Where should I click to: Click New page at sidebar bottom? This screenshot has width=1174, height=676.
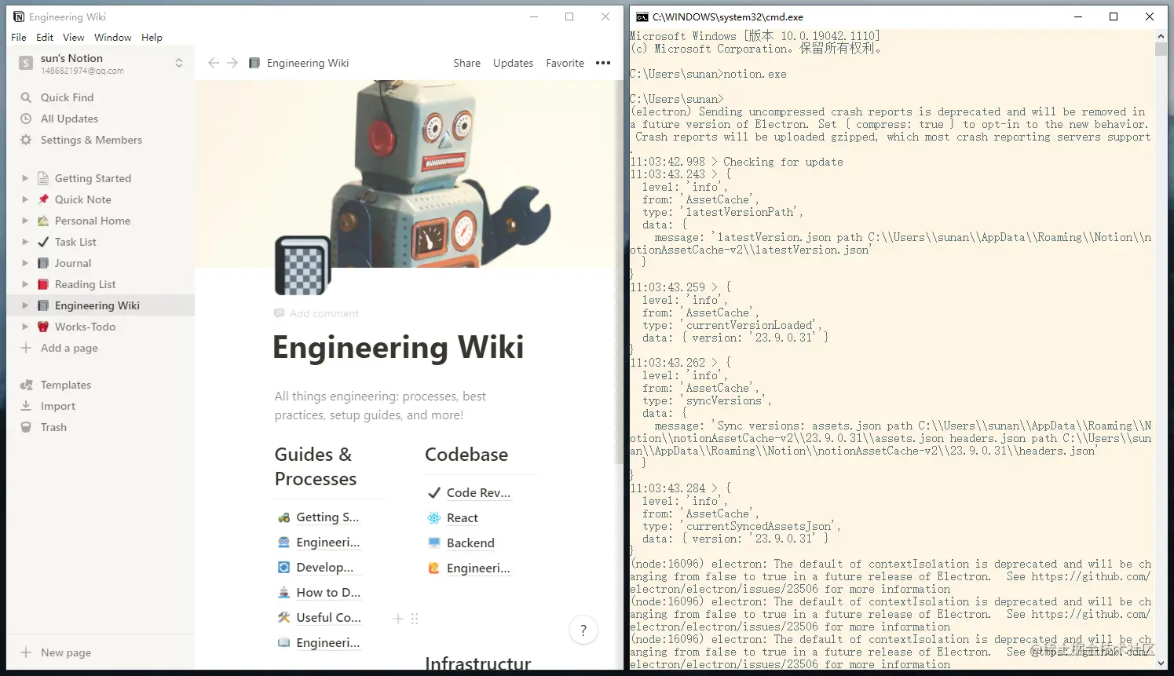click(101, 652)
